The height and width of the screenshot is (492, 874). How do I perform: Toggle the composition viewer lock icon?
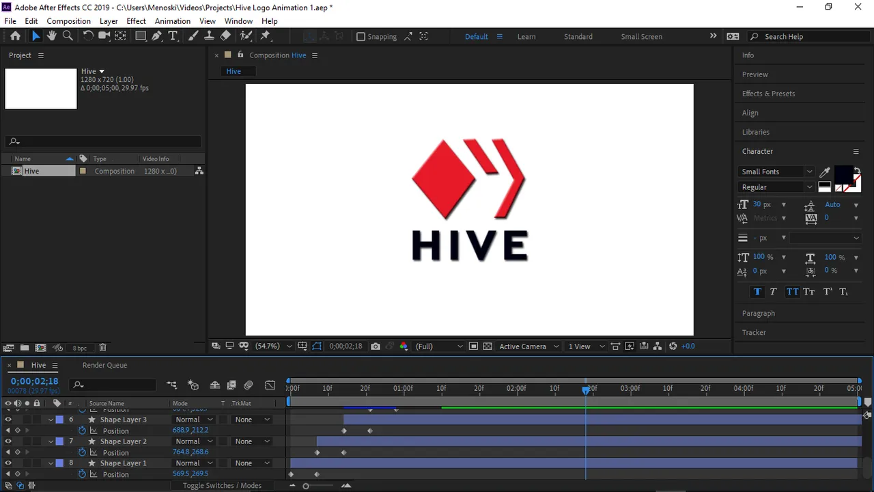240,55
